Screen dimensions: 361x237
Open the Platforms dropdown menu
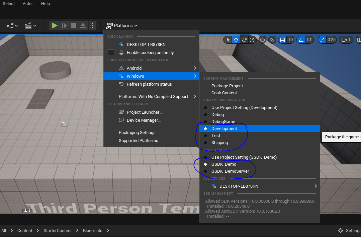tap(122, 25)
